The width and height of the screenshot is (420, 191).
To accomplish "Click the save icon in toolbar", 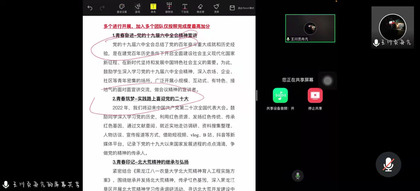I will (232, 8).
